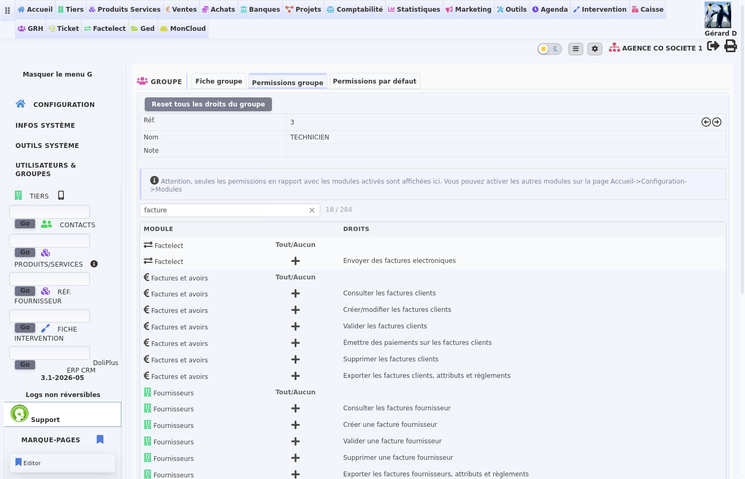
Task: Open Banques top menu
Action: (260, 10)
